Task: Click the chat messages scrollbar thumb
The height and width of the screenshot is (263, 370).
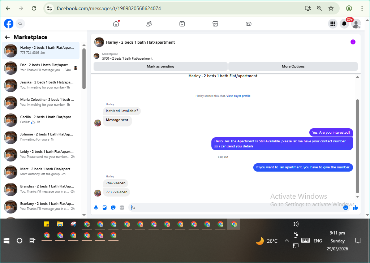Action: coord(357,146)
